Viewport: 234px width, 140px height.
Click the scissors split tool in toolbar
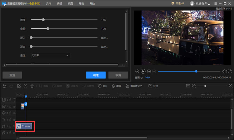(25, 86)
